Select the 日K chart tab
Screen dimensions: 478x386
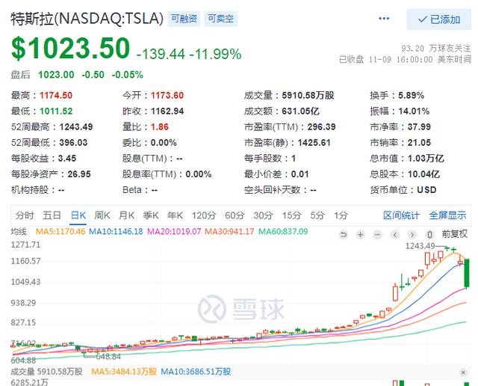78,215
